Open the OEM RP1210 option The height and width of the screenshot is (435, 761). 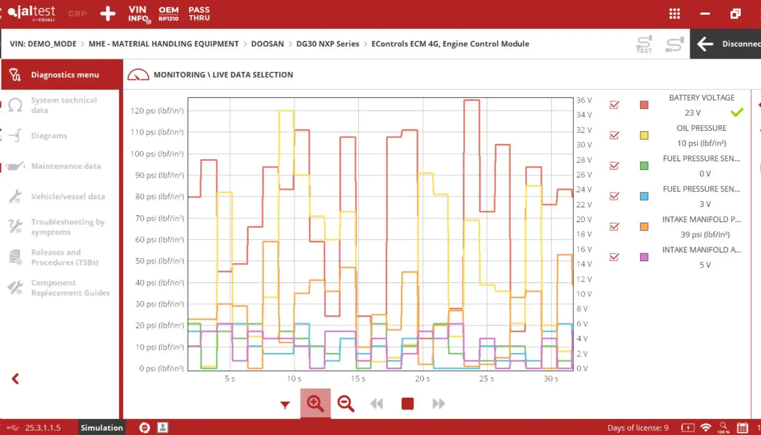click(168, 14)
